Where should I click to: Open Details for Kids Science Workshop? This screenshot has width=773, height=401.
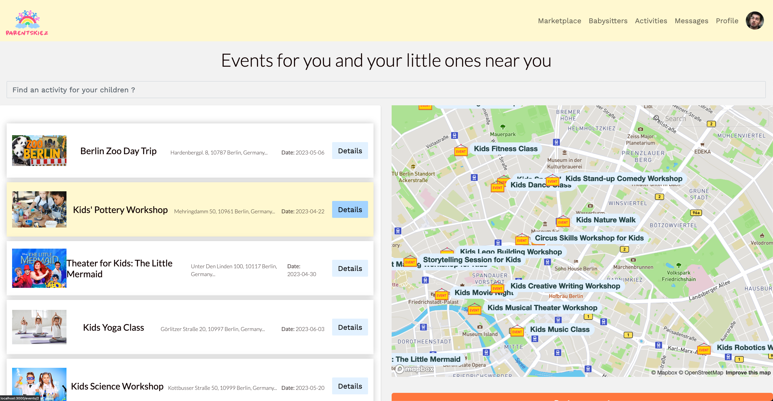click(350, 386)
